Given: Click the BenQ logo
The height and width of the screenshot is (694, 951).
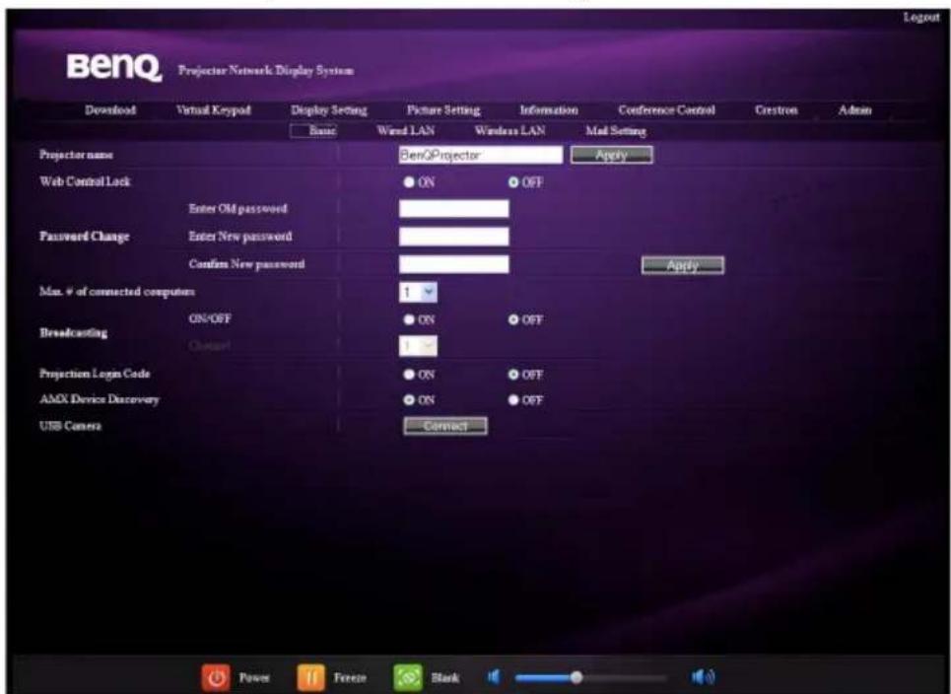Looking at the screenshot, I should pos(114,68).
